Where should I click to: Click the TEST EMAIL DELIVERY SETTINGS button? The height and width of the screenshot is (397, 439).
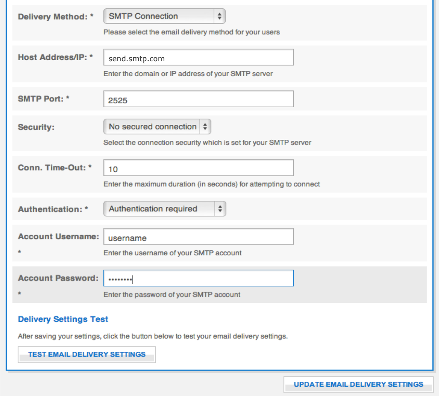pos(87,354)
